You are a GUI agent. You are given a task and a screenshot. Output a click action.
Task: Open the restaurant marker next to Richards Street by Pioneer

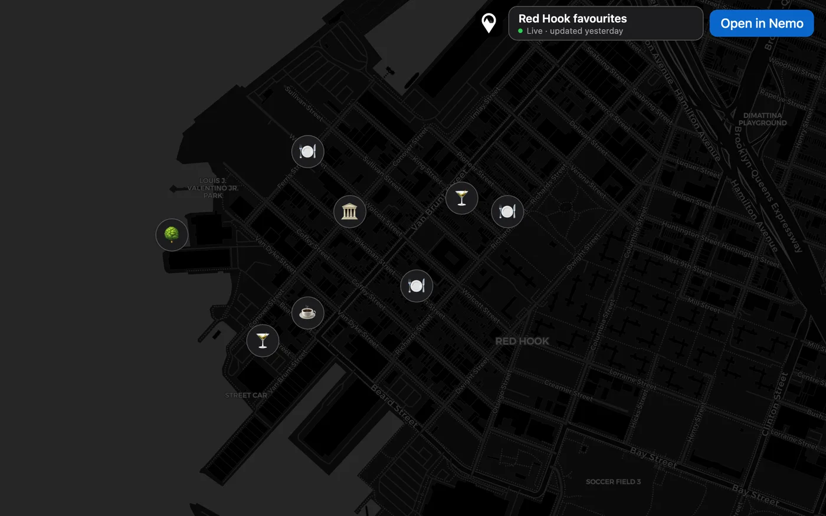[x=507, y=212]
